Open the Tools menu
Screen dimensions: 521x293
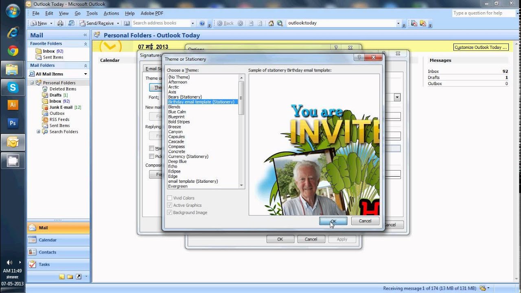(92, 13)
